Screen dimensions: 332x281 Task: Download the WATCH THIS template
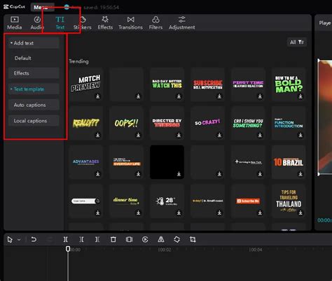point(179,96)
